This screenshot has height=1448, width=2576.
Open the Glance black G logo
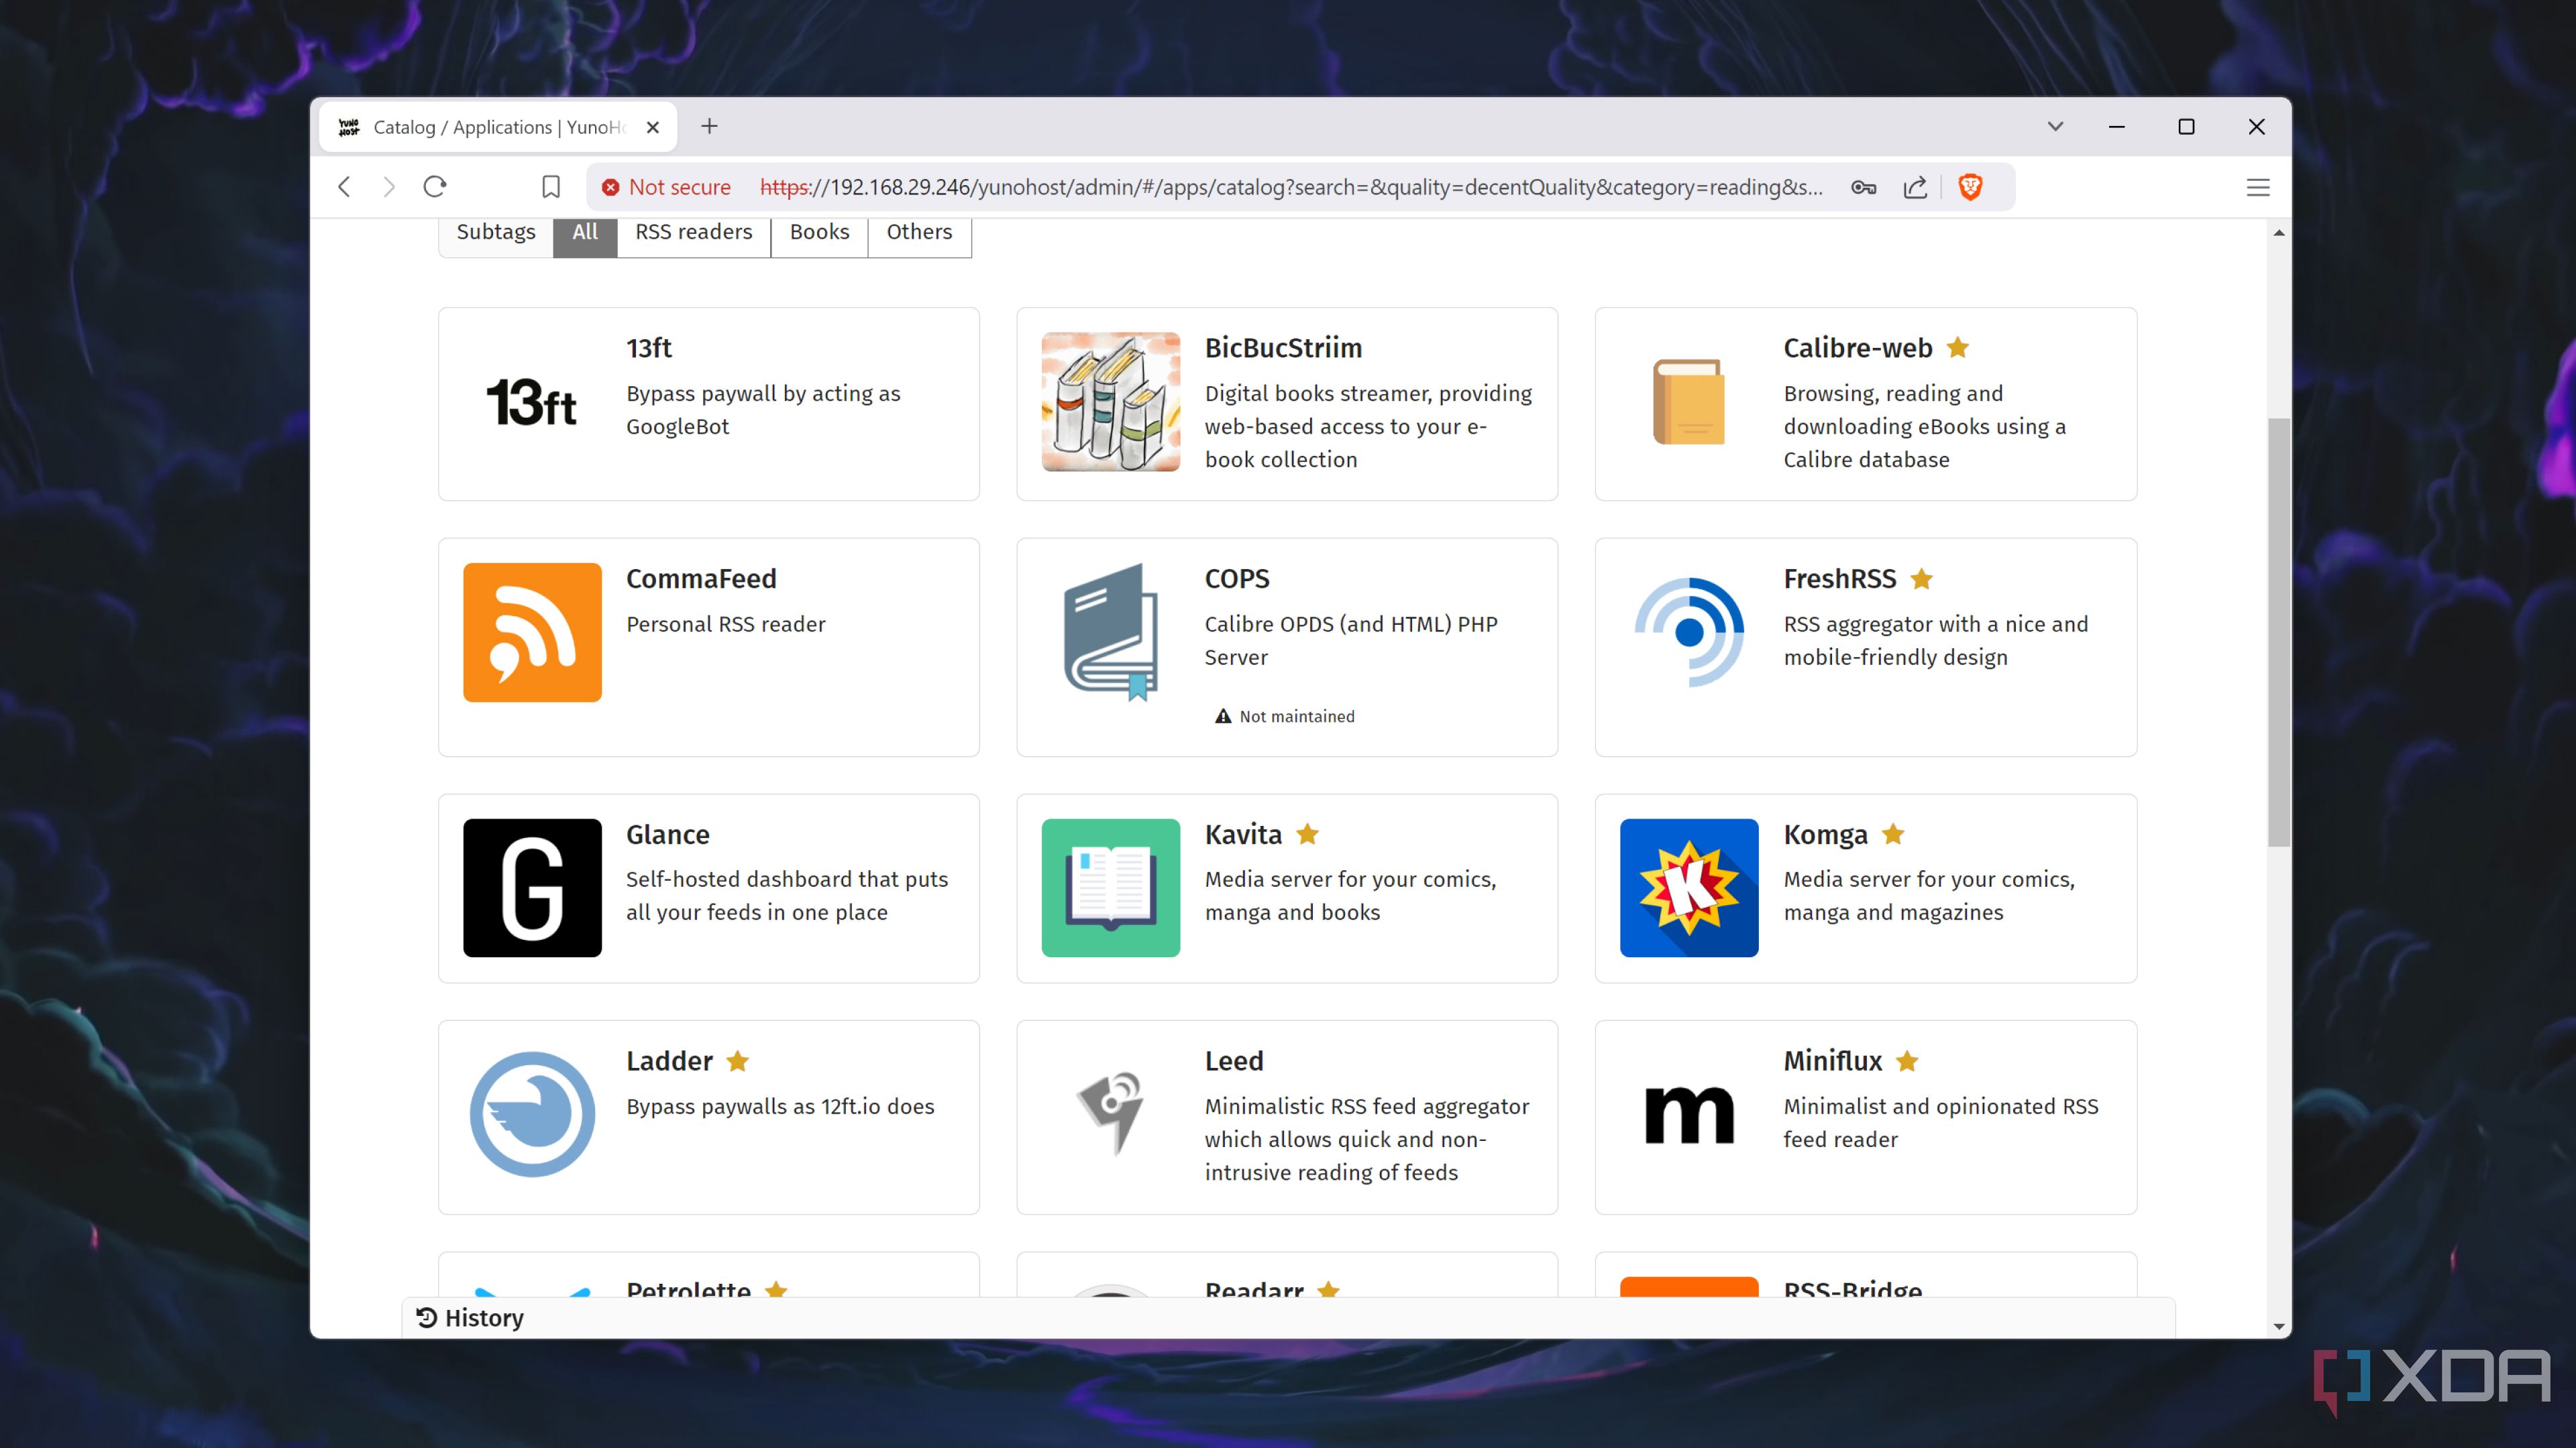point(532,888)
